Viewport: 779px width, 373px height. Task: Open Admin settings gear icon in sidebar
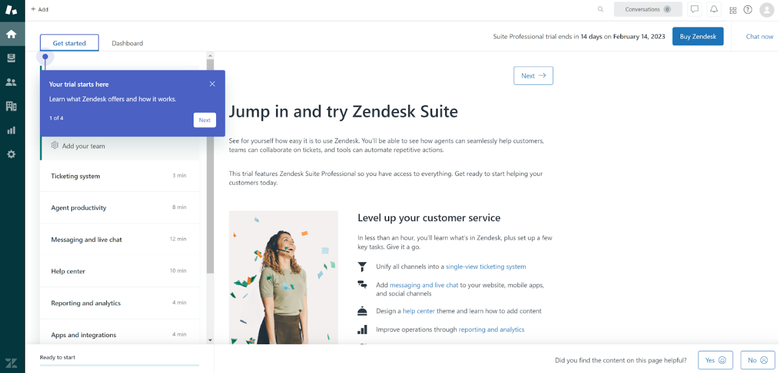[11, 154]
